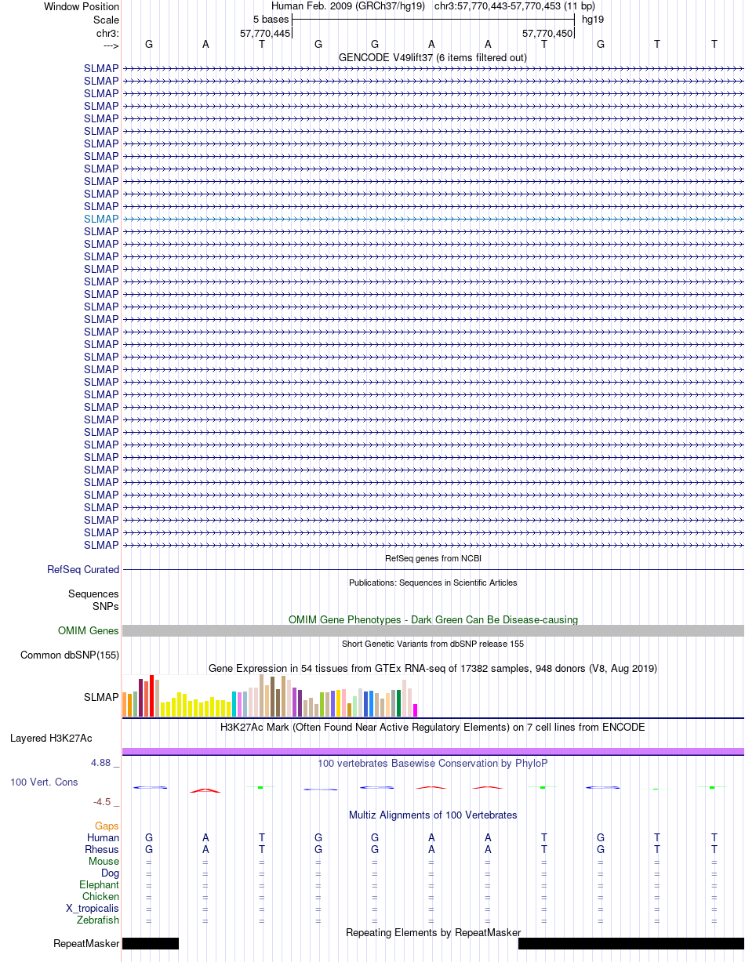Open the RefSeq genes from NCBI title
This screenshot has height=962, width=745.
click(433, 558)
